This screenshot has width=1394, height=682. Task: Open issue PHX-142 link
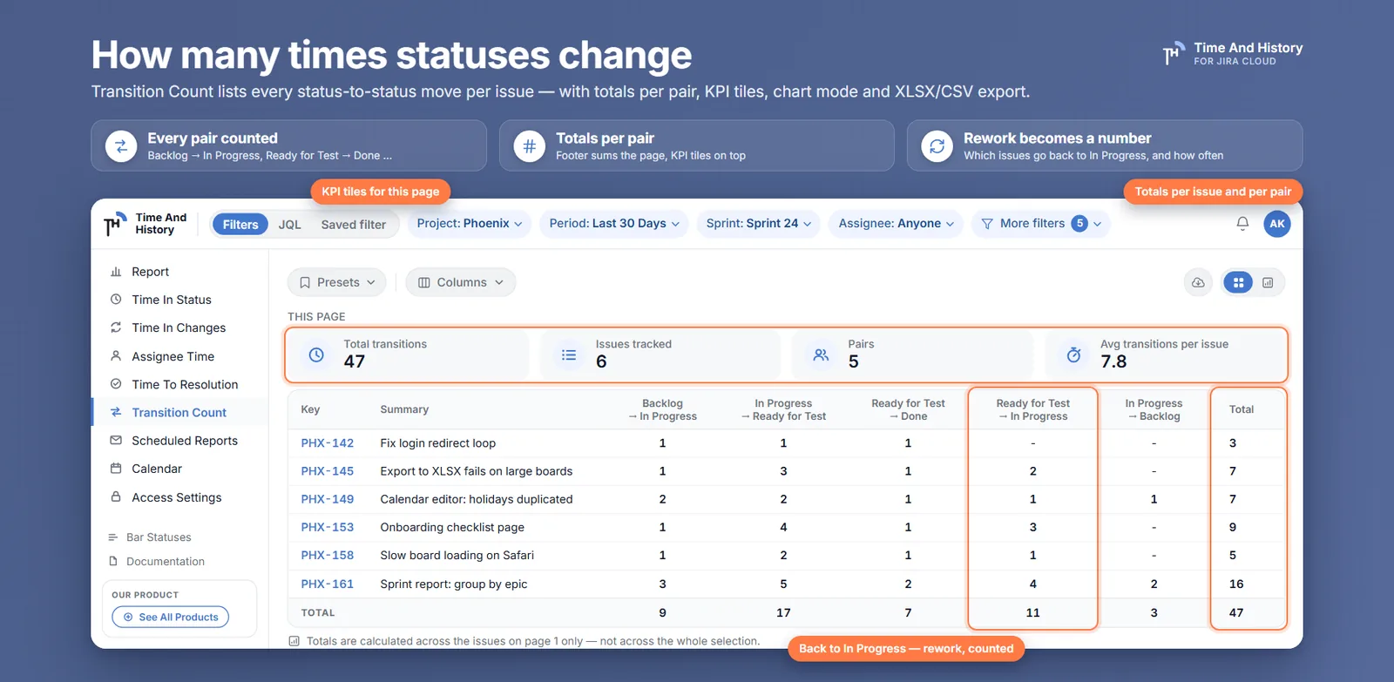[x=328, y=443]
